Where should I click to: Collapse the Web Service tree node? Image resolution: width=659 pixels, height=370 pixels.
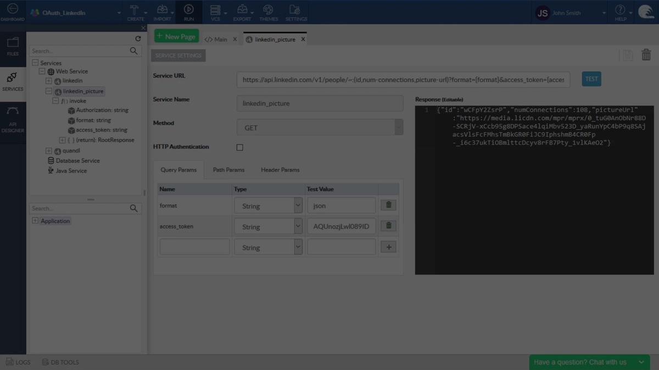coord(42,71)
